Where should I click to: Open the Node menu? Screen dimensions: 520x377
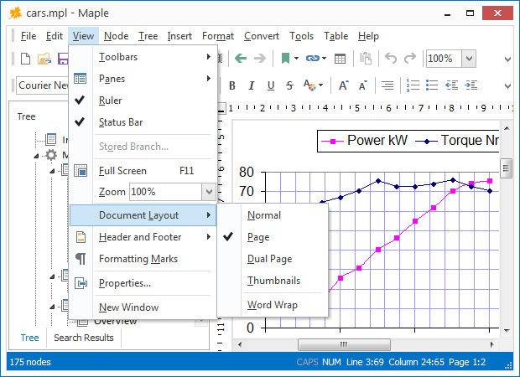pyautogui.click(x=116, y=36)
